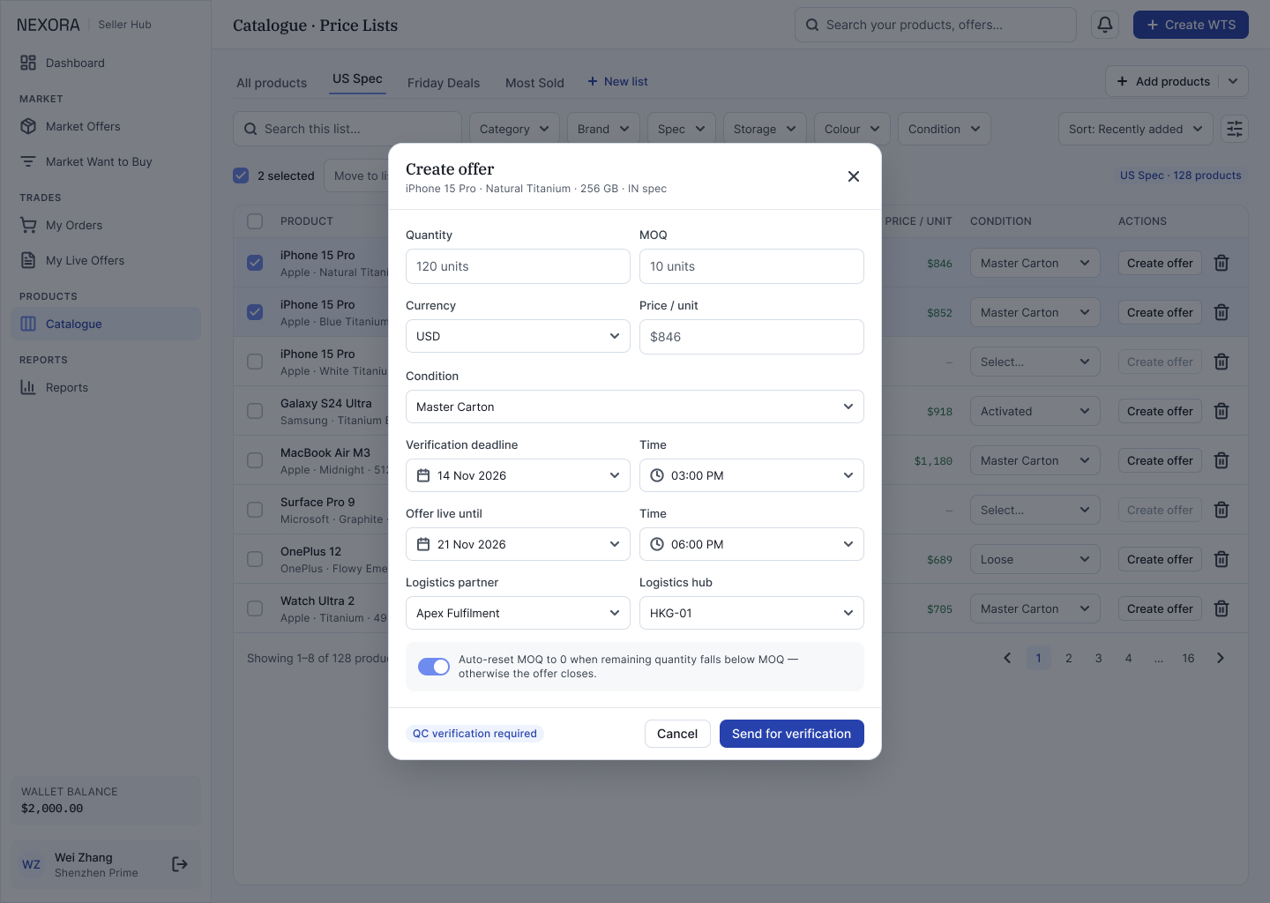
Task: Click Add products button
Action: point(1163,81)
